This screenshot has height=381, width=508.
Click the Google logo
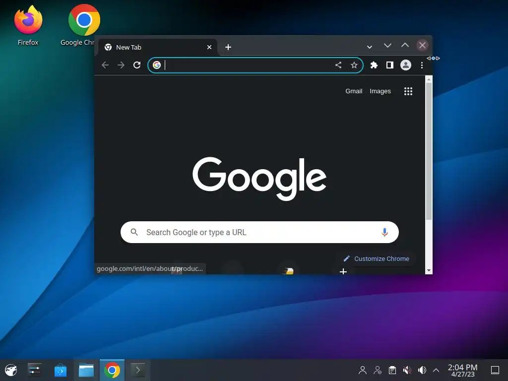click(x=259, y=178)
